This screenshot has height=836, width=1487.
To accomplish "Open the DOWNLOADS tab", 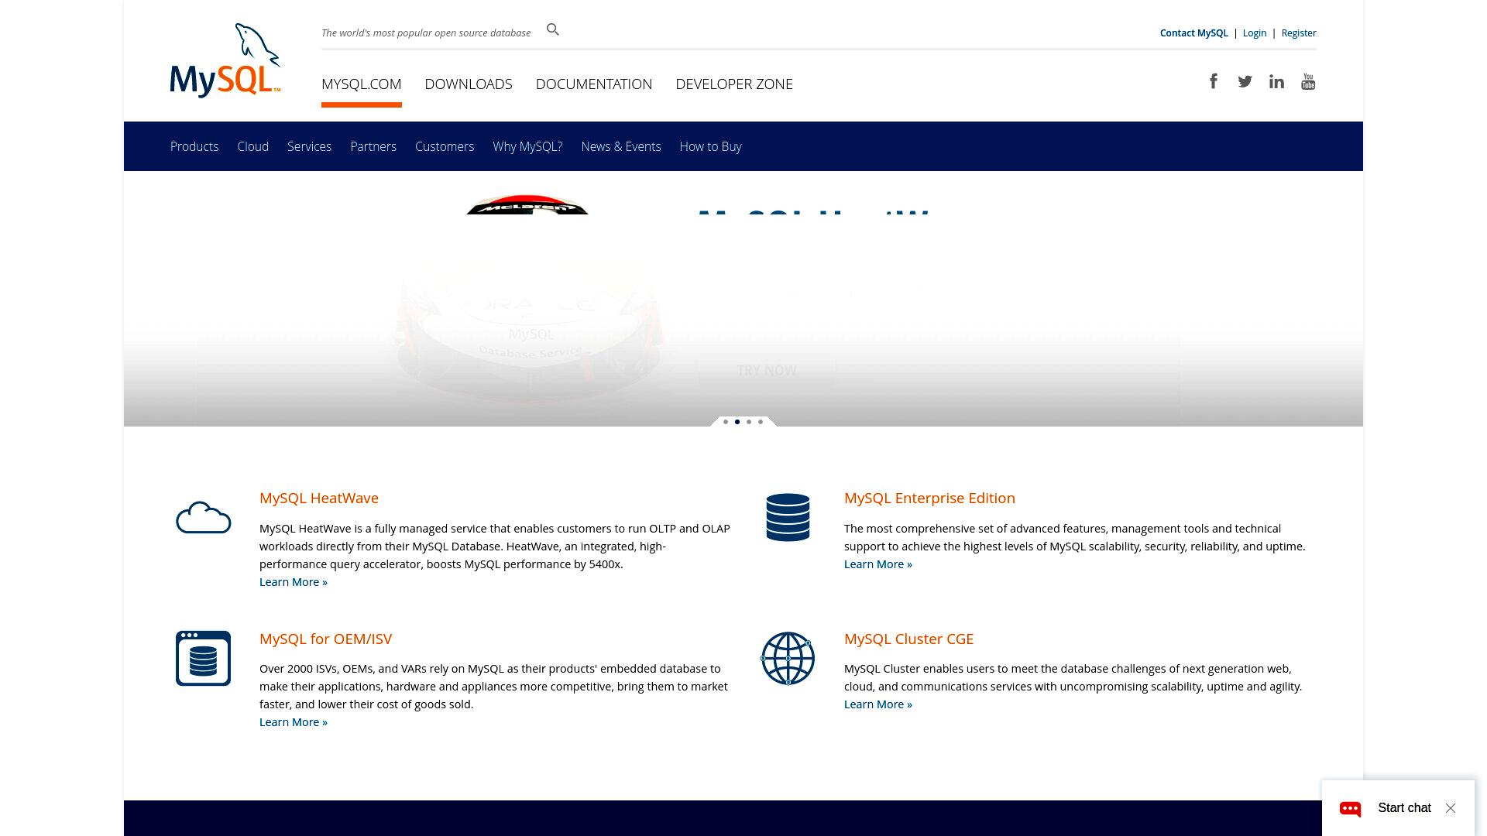I will coord(469,84).
